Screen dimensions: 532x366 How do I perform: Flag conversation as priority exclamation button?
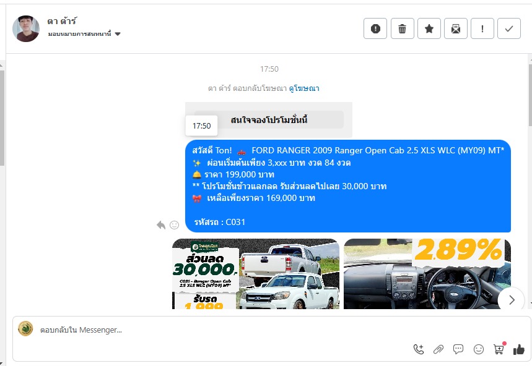point(482,28)
